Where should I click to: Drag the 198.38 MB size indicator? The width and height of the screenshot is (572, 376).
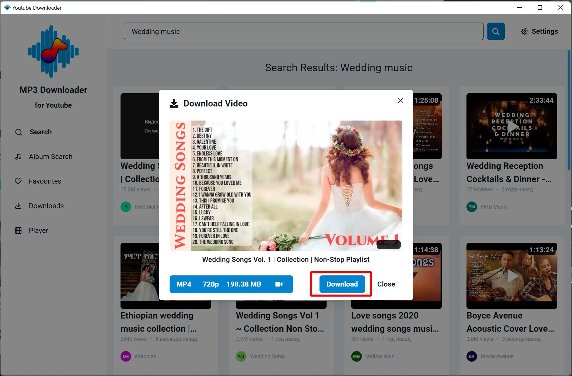pos(244,284)
